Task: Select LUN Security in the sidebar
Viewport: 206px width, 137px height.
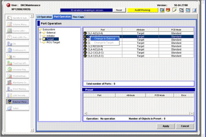Action: coord(18,95)
